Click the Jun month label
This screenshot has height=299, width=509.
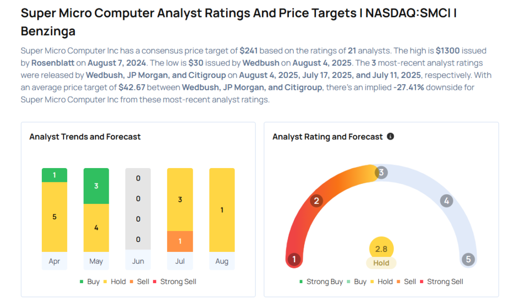point(138,261)
